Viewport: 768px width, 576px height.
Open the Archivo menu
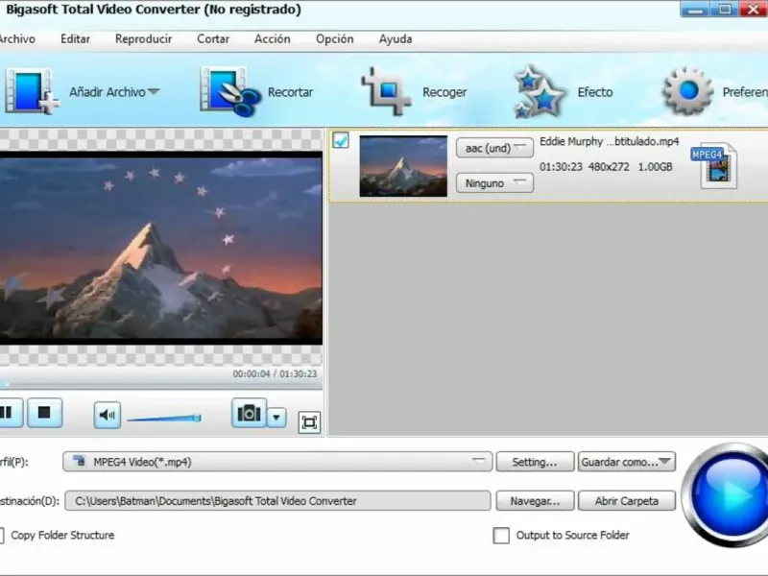[x=17, y=38]
